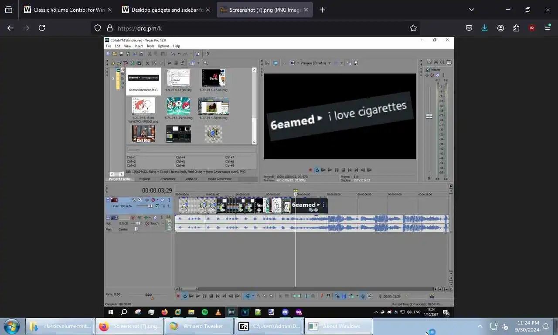The image size is (558, 335).
Task: Select the 6eamed moment.PNG media thumbnail
Action: point(143,81)
